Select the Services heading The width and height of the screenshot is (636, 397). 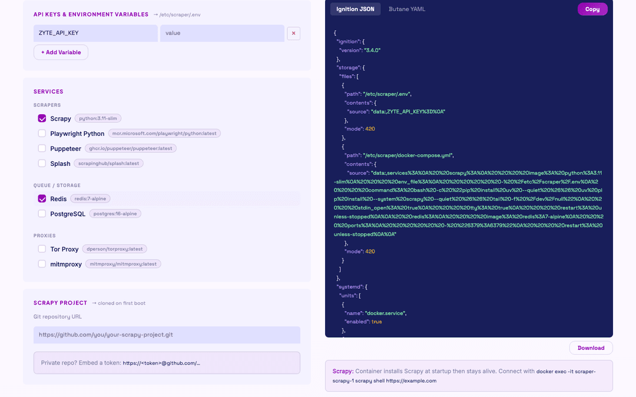pyautogui.click(x=48, y=92)
